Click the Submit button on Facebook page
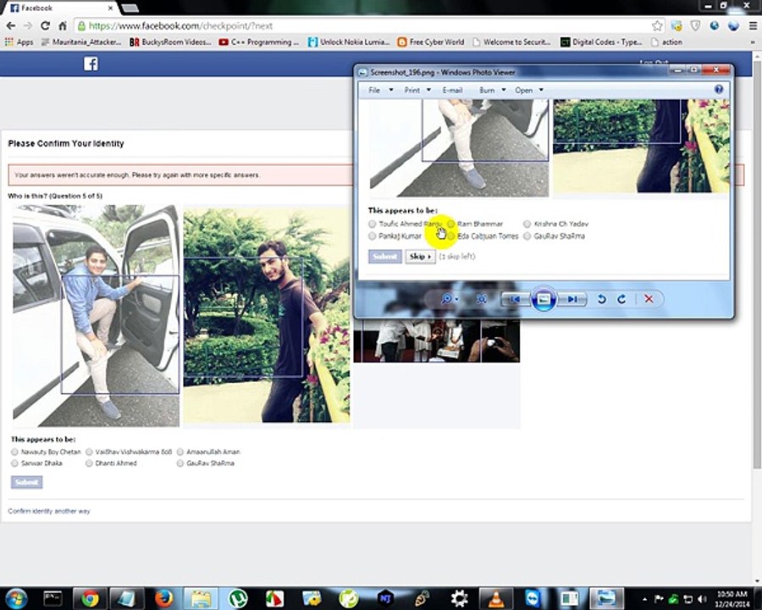Screen dimensions: 762x610 coord(27,482)
